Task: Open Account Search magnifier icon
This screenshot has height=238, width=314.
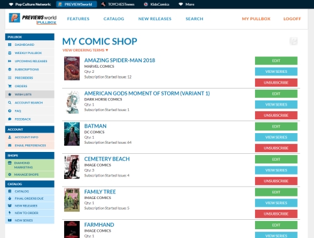Action: pyautogui.click(x=9, y=102)
